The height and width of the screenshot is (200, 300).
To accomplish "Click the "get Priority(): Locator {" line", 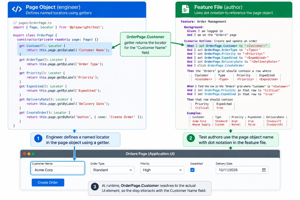I will click(x=42, y=73).
